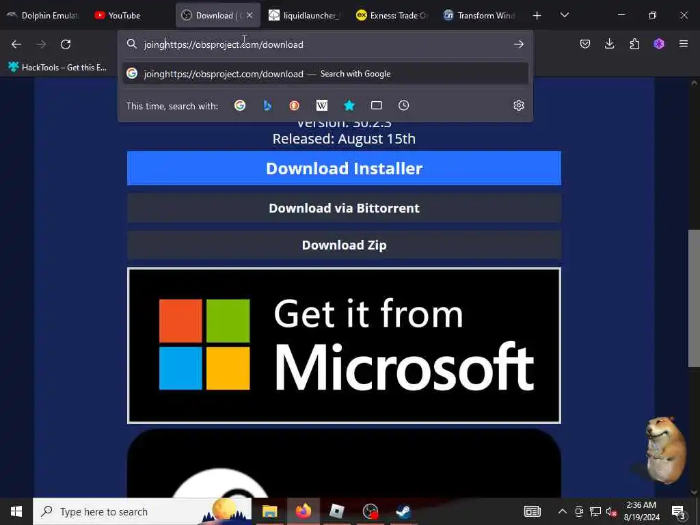Go back with the browser back arrow

click(16, 44)
